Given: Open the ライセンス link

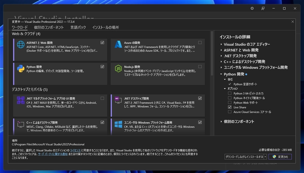Looking at the screenshot, I should tap(75, 150).
